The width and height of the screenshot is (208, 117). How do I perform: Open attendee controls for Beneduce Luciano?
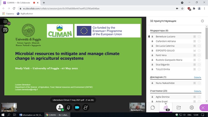click(x=199, y=36)
